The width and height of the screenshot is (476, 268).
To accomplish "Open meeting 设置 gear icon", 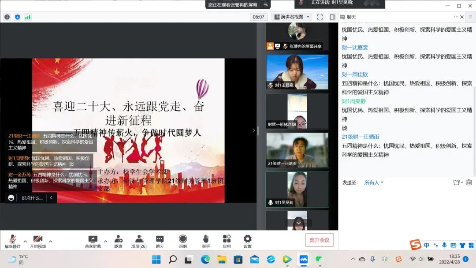I will [248, 239].
